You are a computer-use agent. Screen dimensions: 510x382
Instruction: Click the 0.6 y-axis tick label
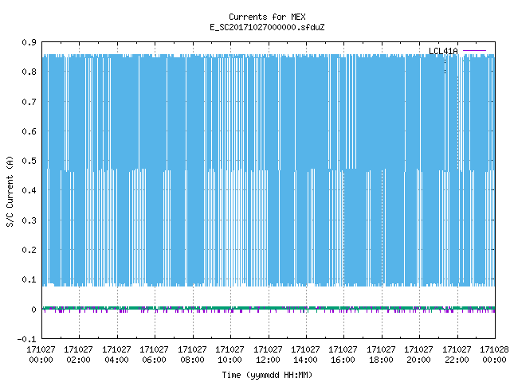29,131
